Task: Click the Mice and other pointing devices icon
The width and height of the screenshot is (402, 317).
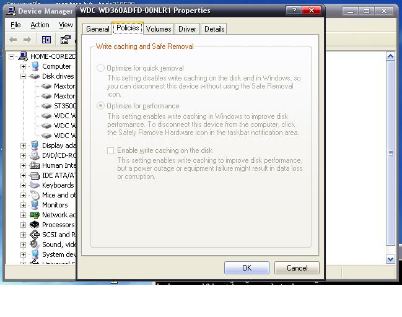Action: click(35, 195)
